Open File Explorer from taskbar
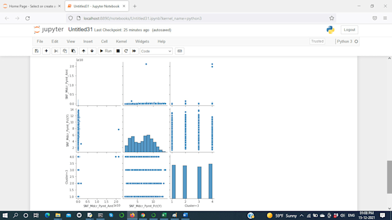392x220 pixels. [58, 215]
